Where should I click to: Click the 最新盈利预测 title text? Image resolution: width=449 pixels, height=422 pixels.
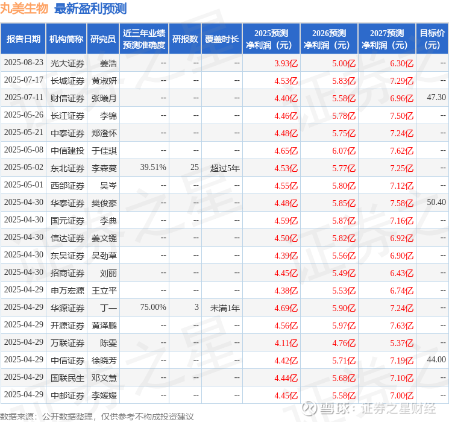90,8
